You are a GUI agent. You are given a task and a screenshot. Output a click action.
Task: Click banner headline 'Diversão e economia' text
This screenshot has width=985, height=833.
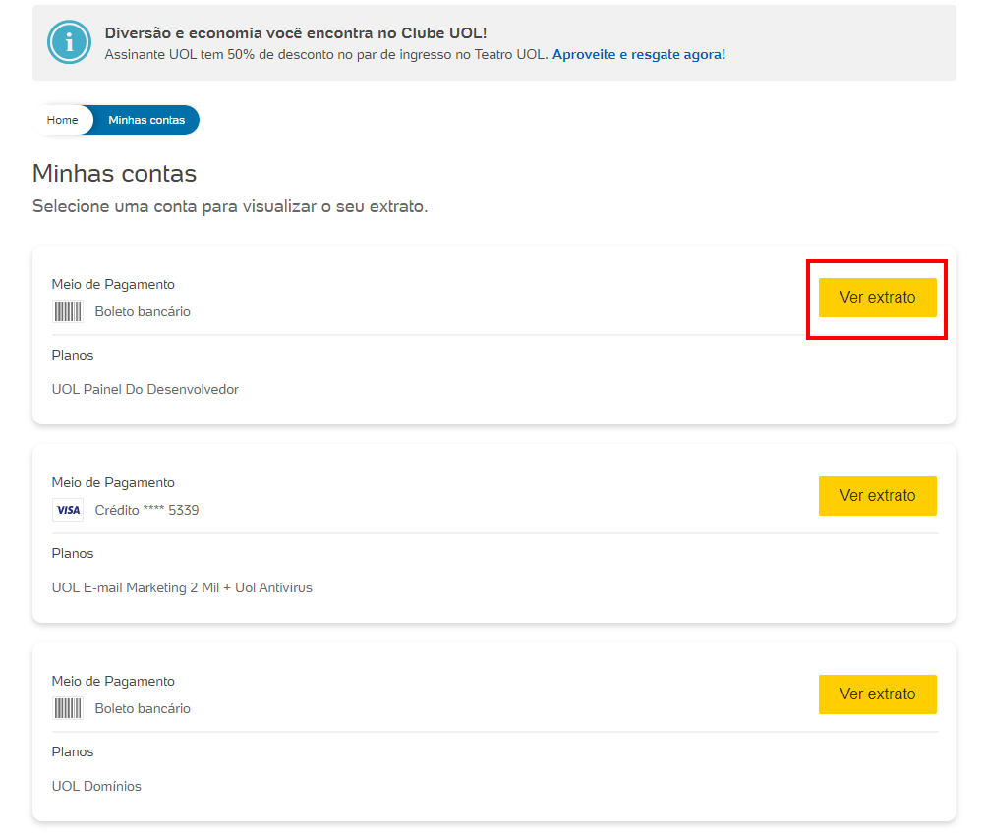coord(295,33)
